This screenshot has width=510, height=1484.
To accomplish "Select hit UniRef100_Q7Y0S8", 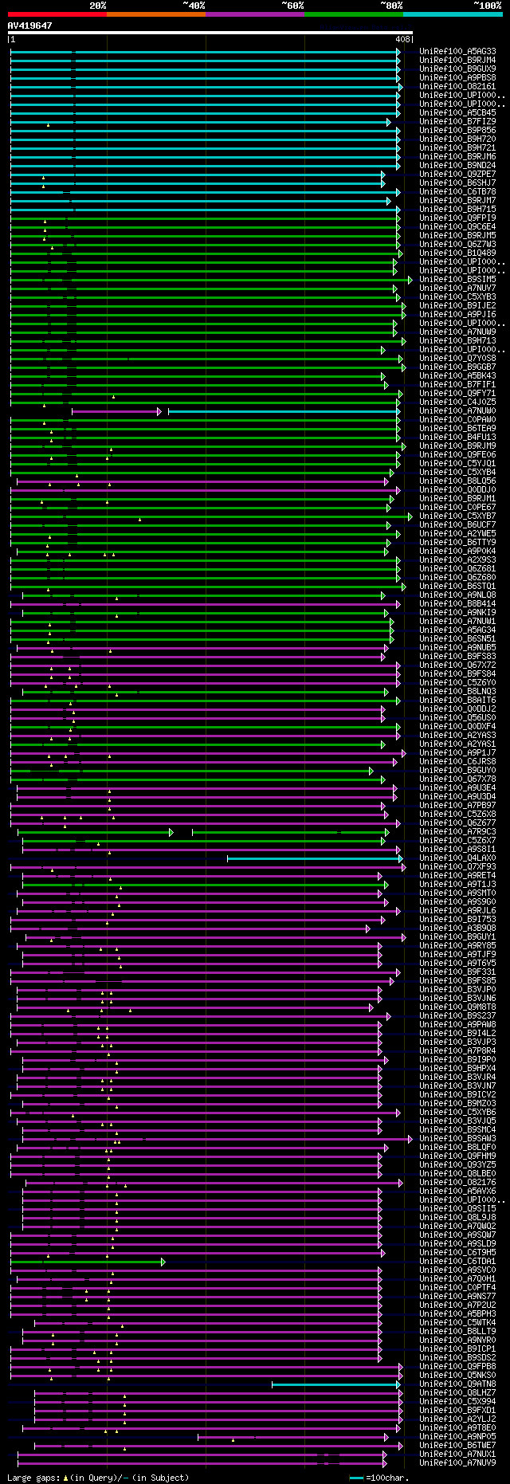I will (457, 359).
